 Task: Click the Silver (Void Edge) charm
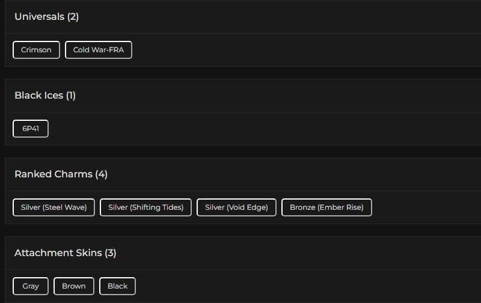click(x=236, y=207)
